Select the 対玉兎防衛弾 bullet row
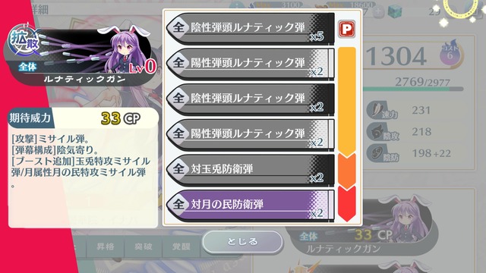This screenshot has height=273, width=486. (251, 170)
